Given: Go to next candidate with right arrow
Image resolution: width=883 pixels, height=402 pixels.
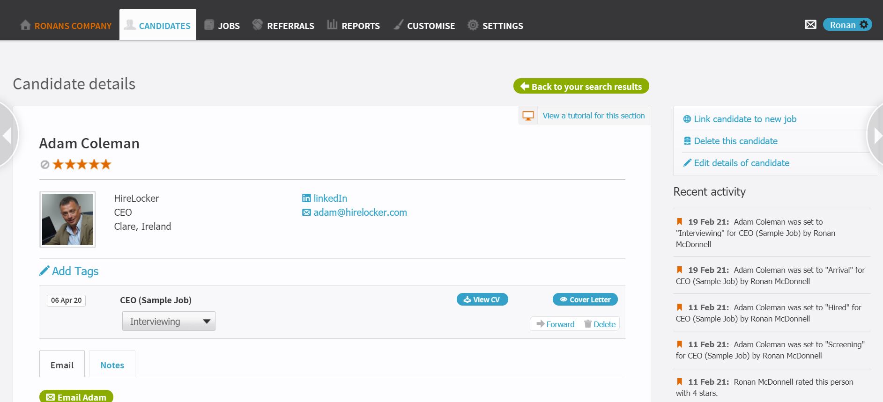Looking at the screenshot, I should point(876,136).
